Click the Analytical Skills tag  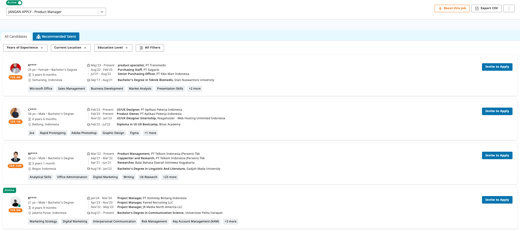(x=41, y=177)
